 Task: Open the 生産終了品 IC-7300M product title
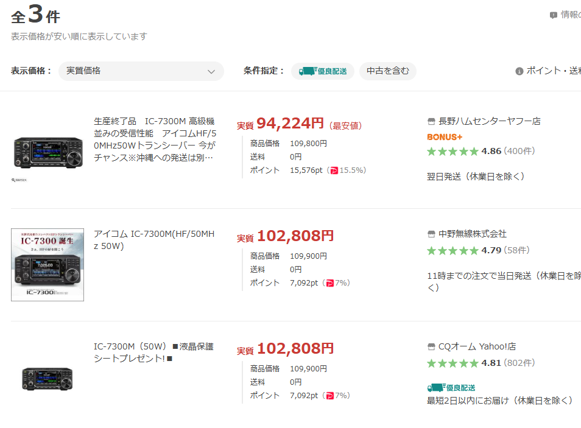click(x=155, y=139)
